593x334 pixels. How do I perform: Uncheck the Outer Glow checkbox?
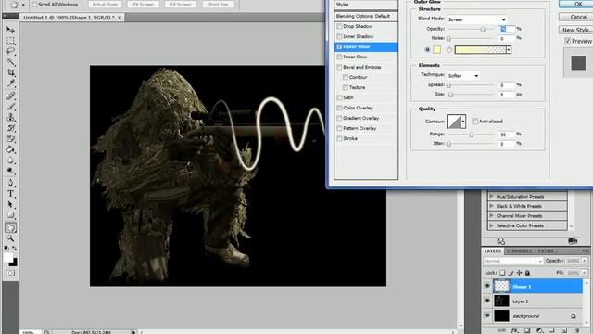pyautogui.click(x=339, y=46)
